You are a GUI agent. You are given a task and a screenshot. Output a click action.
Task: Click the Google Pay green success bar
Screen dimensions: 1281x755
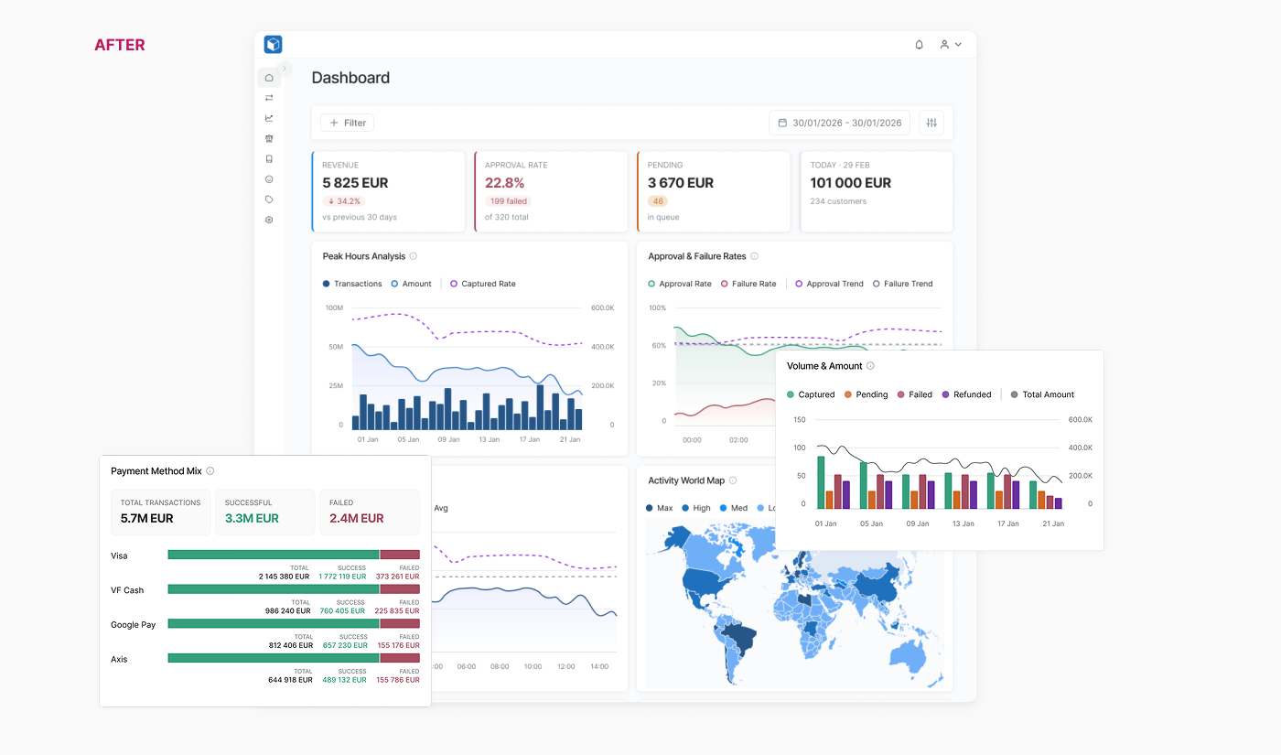274,623
